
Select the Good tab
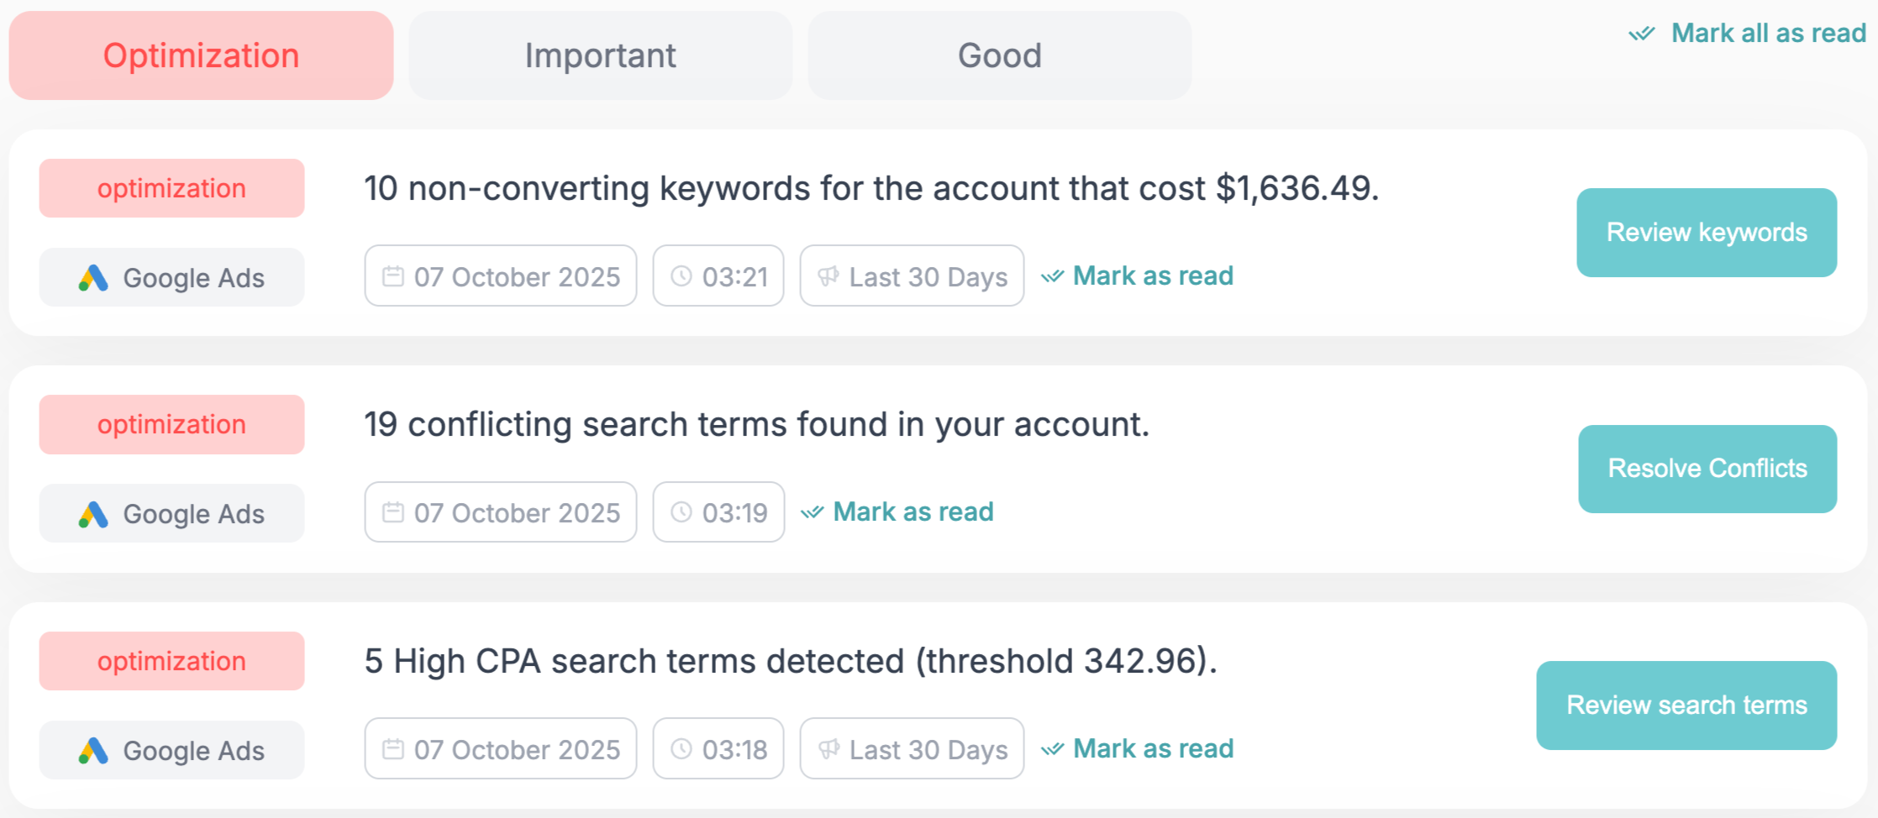click(999, 55)
